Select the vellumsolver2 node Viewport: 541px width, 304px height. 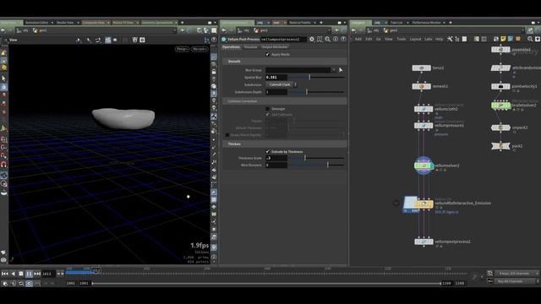[424, 166]
